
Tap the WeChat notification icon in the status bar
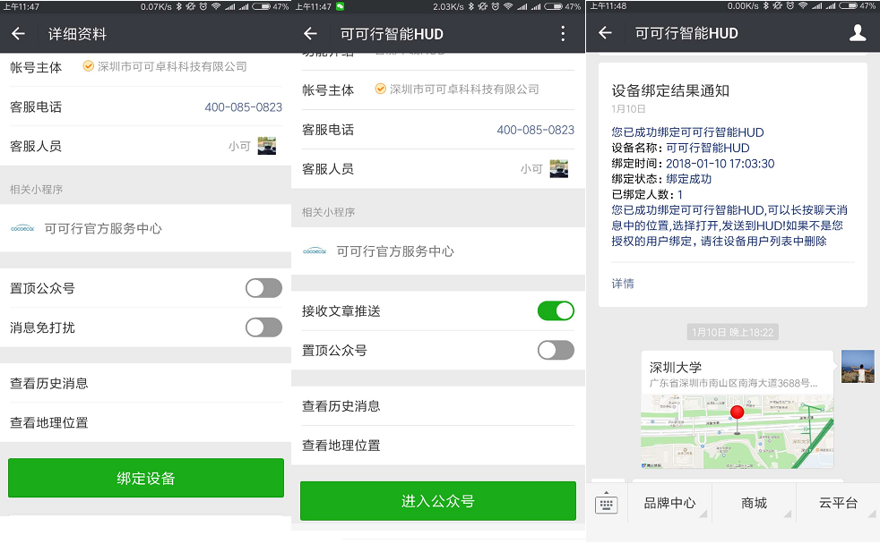341,7
